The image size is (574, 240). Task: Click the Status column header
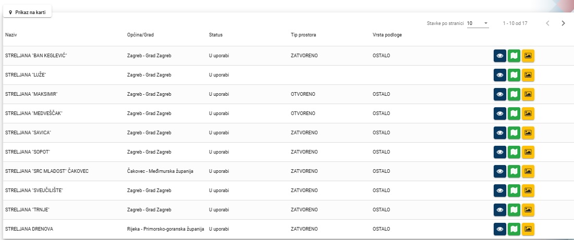tap(215, 35)
